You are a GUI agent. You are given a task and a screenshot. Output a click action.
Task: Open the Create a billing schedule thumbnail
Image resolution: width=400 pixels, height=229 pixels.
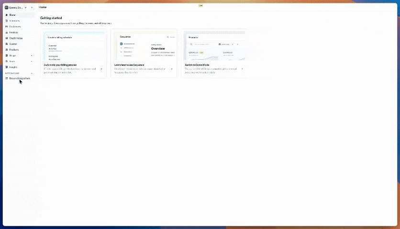pyautogui.click(x=74, y=45)
